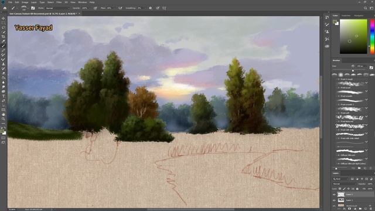This screenshot has width=375, height=211.
Task: Open the Image menu
Action: pyautogui.click(x=25, y=2)
